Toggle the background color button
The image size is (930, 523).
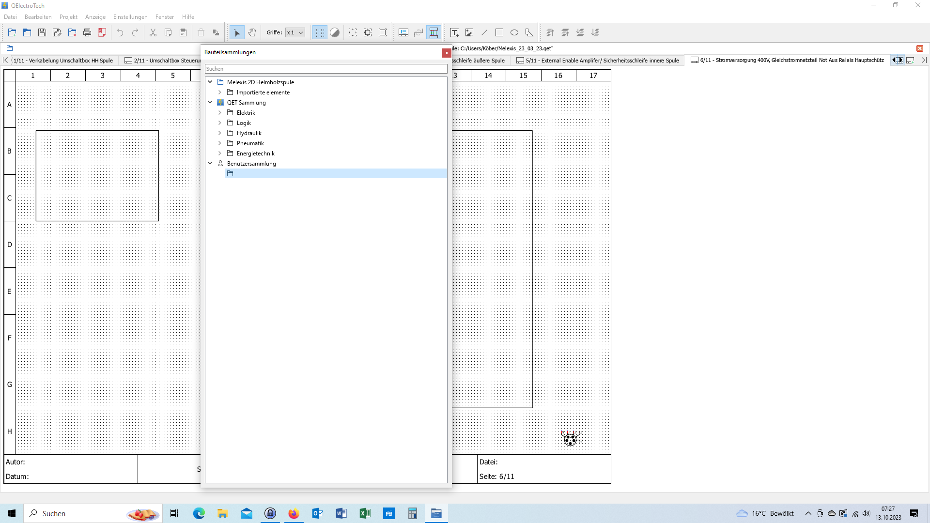coord(335,32)
